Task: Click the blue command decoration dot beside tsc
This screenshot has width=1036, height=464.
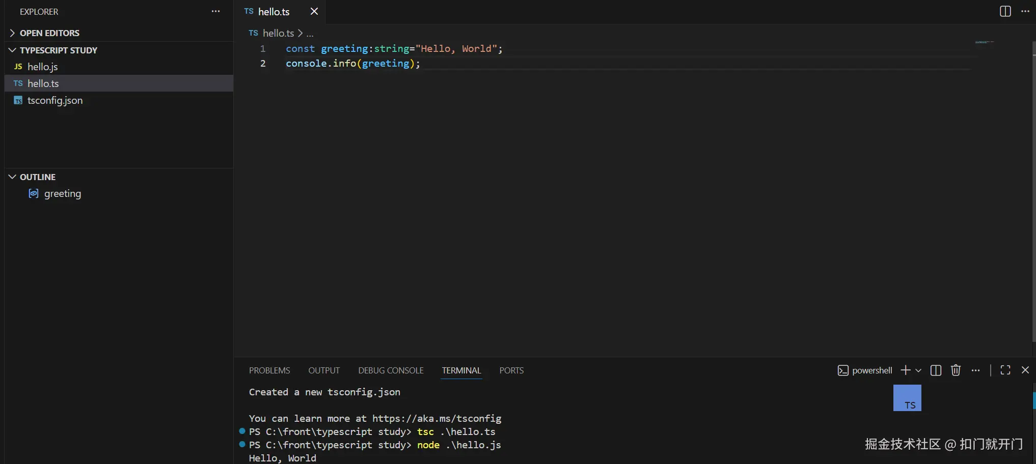Action: coord(242,431)
